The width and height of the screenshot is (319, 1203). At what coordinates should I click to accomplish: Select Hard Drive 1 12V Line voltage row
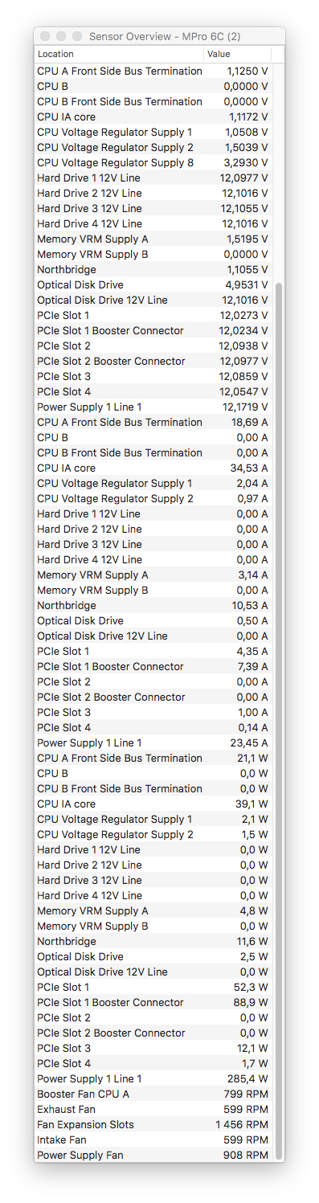(x=153, y=178)
